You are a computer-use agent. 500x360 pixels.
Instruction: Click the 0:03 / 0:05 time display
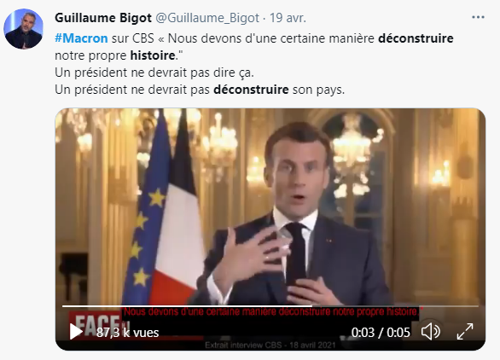tap(381, 333)
